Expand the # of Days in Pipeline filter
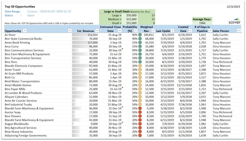The width and height of the screenshot is (246, 141). (209, 31)
